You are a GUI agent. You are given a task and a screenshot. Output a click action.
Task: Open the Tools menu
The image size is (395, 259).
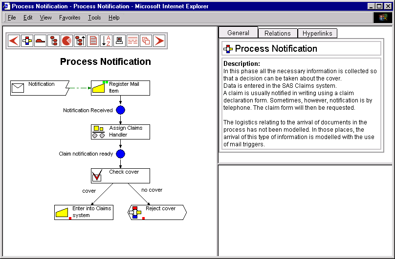coord(94,18)
